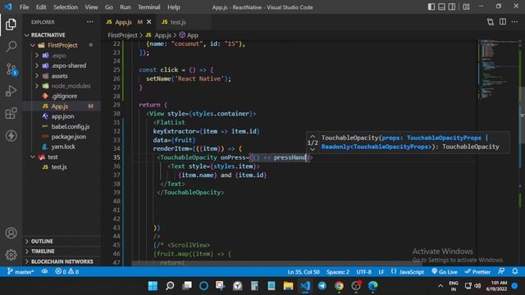Image resolution: width=525 pixels, height=295 pixels.
Task: Click FirstProject in the breadcrumb
Action: coord(122,35)
